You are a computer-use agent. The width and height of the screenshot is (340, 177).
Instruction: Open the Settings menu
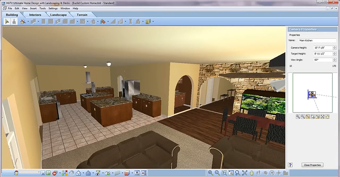(x=53, y=8)
